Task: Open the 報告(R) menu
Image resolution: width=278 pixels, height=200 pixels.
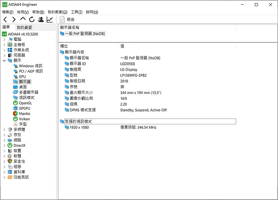Action: click(38, 12)
